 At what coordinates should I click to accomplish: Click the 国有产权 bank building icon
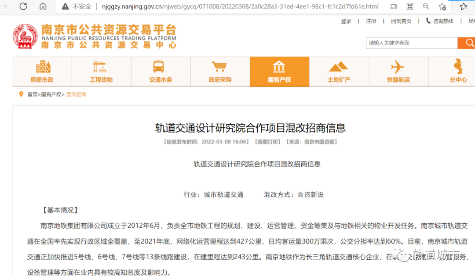tap(279, 67)
